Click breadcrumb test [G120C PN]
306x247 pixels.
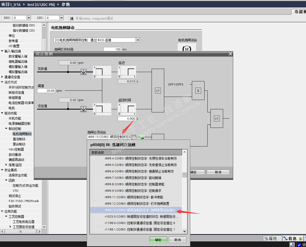tap(41, 4)
